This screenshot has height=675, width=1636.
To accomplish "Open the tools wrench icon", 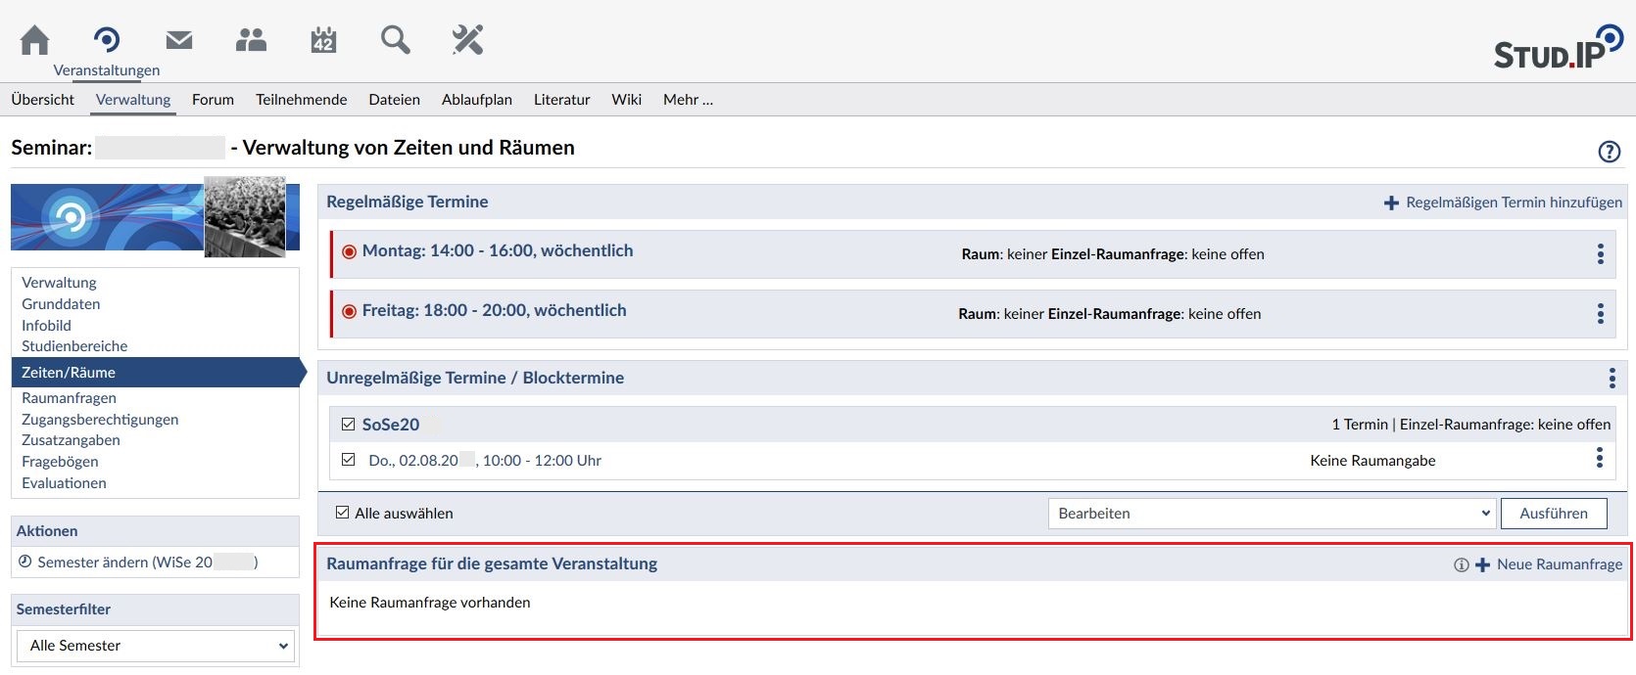I will pyautogui.click(x=467, y=40).
